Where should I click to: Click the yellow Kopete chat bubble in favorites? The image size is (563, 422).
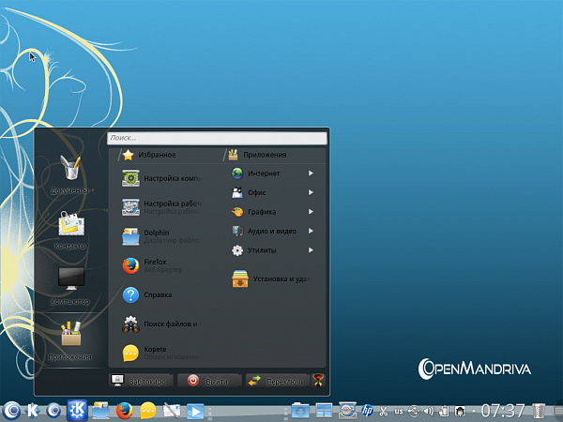[130, 354]
